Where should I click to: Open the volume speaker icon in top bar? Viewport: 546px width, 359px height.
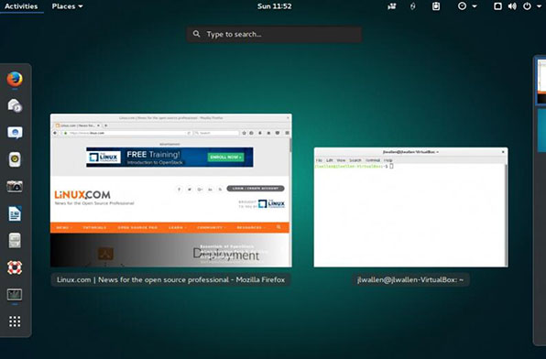click(512, 6)
